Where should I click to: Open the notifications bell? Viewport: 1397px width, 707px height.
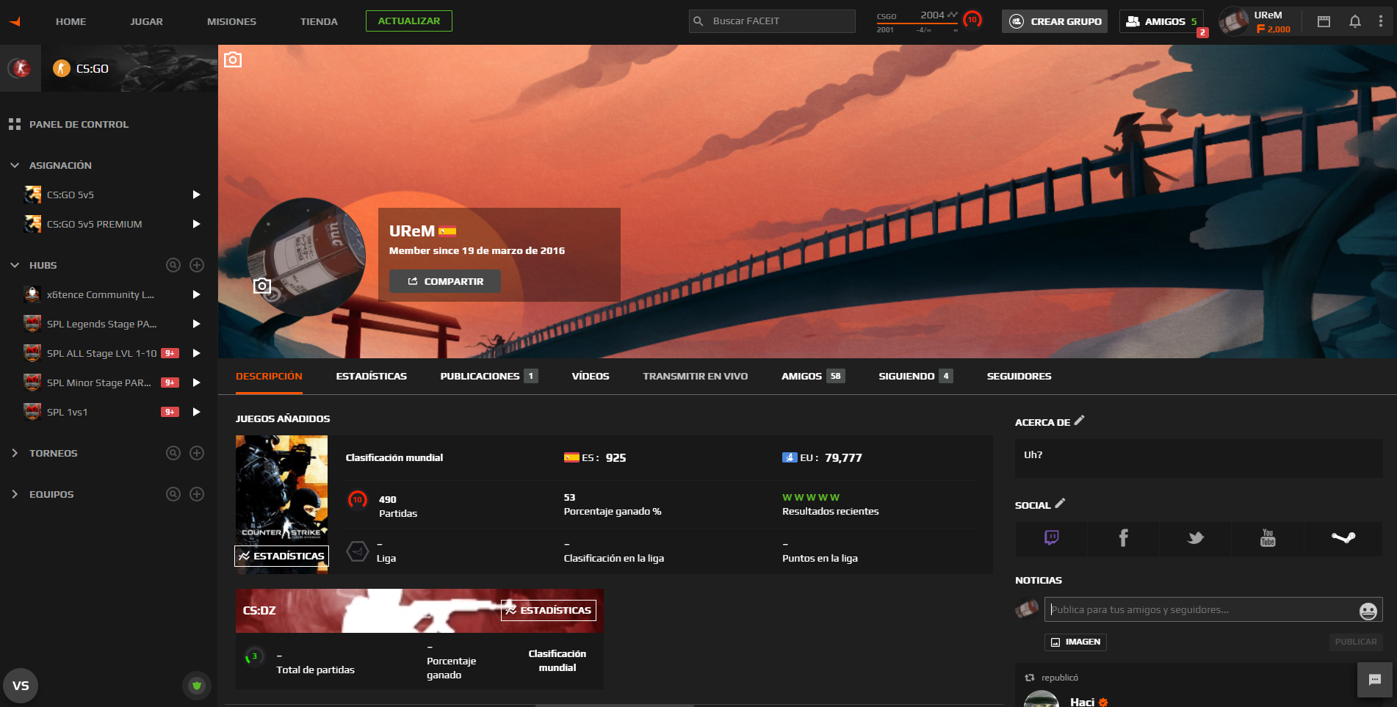pyautogui.click(x=1355, y=21)
